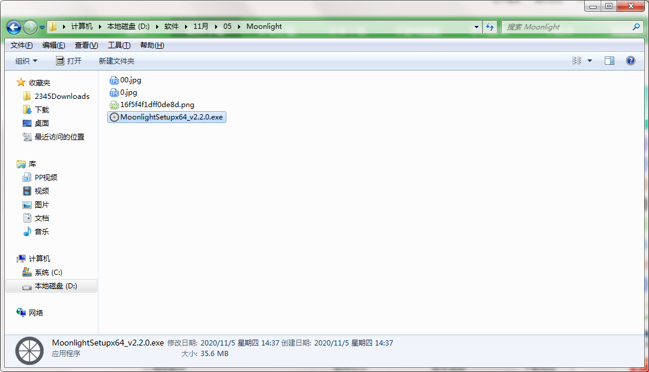Select the MoonlightSetupx64_v2.2.0.exe file
This screenshot has width=649, height=372.
171,117
